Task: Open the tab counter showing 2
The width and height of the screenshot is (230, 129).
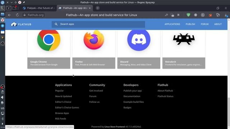Action: click(9, 8)
